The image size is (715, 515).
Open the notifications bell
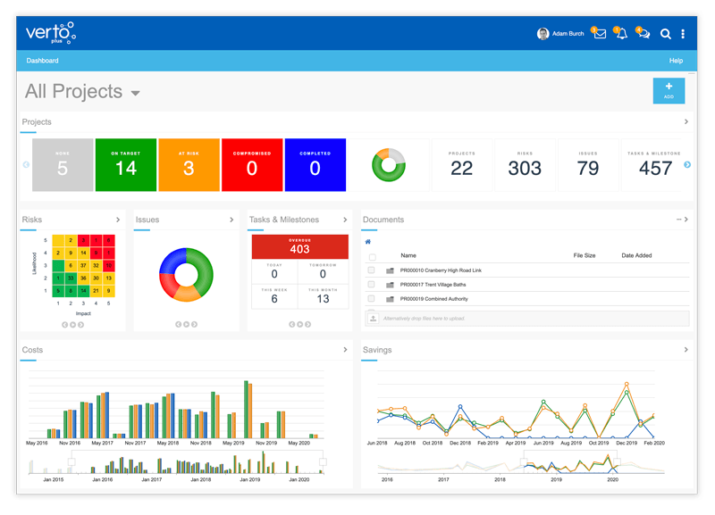click(621, 34)
